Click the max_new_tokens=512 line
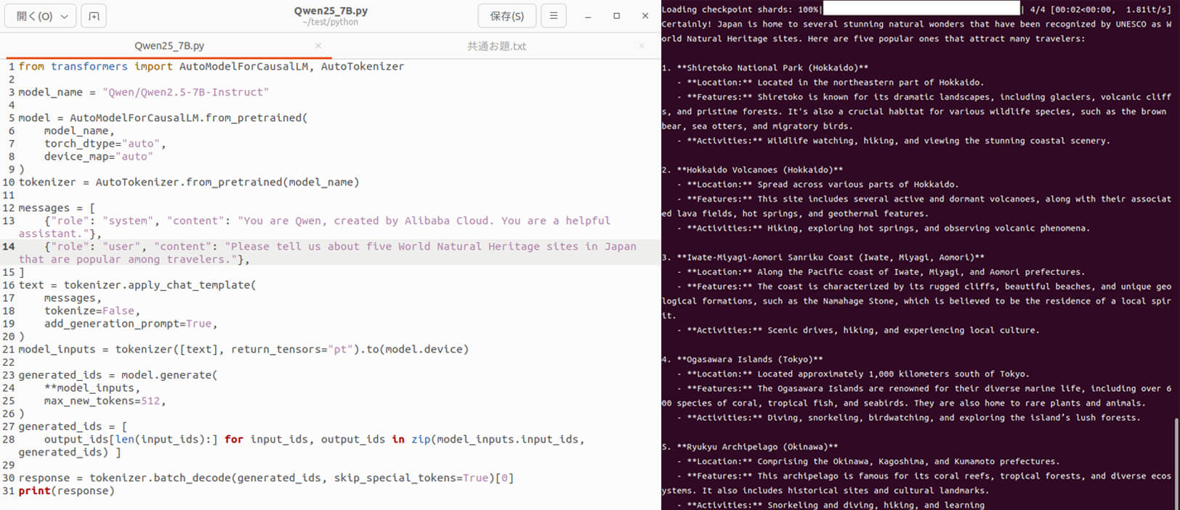This screenshot has height=510, width=1180. click(105, 401)
